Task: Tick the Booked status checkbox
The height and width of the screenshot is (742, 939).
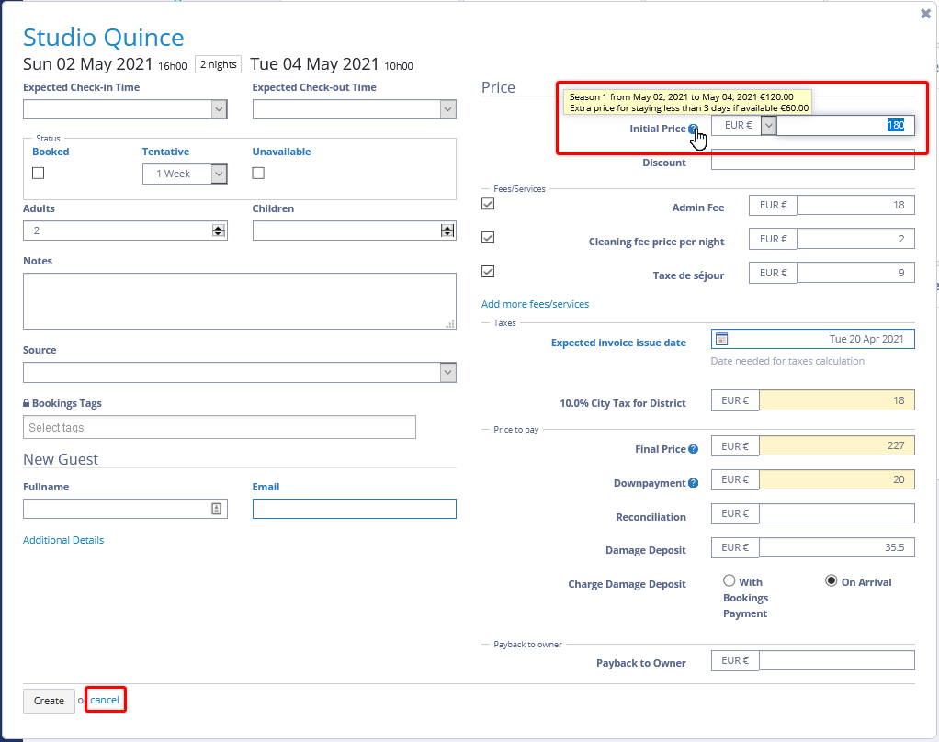Action: pyautogui.click(x=39, y=173)
